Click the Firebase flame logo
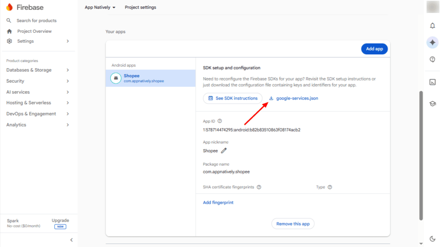This screenshot has height=247, width=441. 9,7
